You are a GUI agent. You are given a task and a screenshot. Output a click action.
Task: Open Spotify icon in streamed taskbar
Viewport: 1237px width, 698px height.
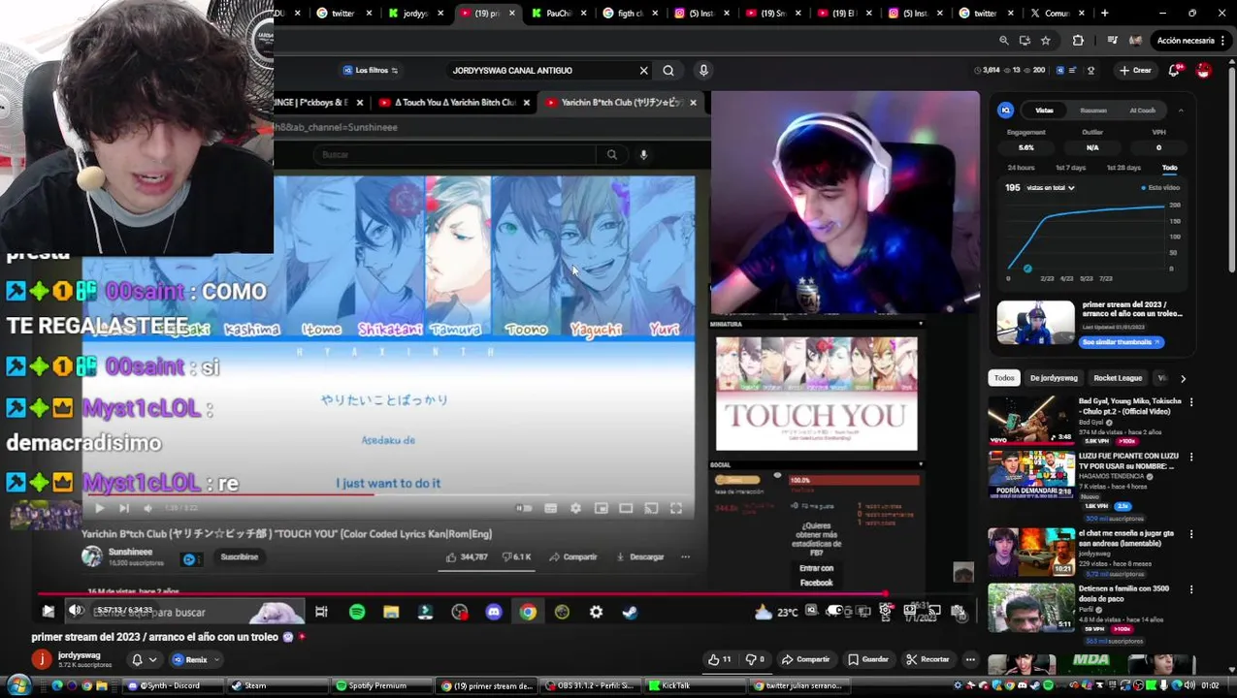click(x=357, y=612)
